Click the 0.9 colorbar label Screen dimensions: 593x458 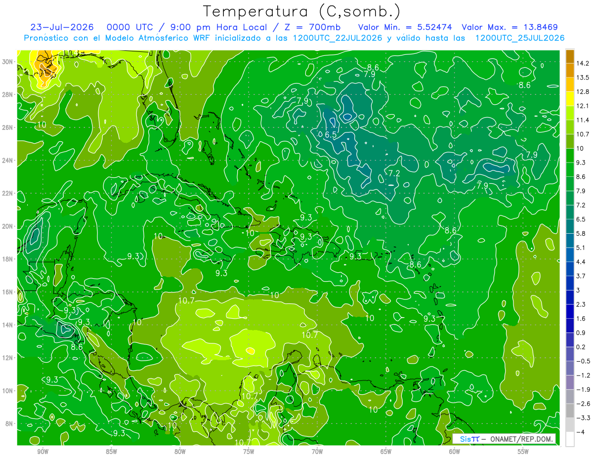(x=581, y=333)
